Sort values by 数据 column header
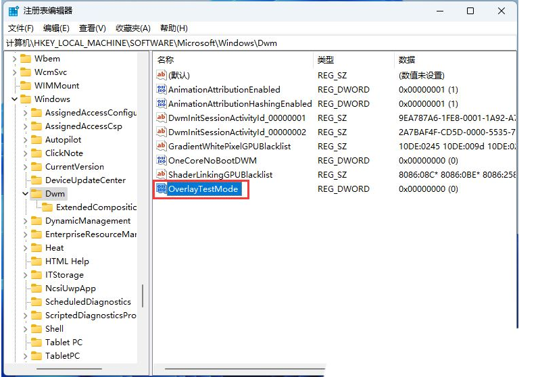 [x=455, y=60]
